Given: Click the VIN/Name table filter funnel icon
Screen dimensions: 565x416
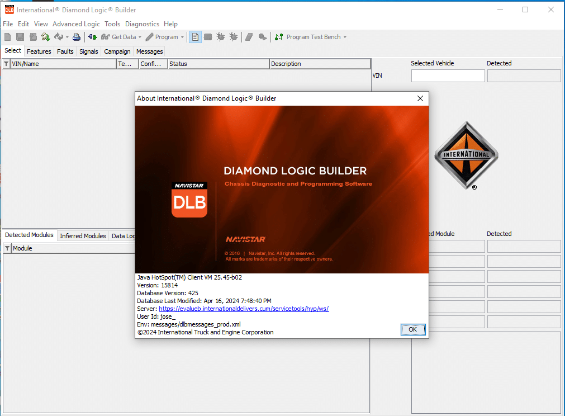Looking at the screenshot, I should click(x=6, y=64).
